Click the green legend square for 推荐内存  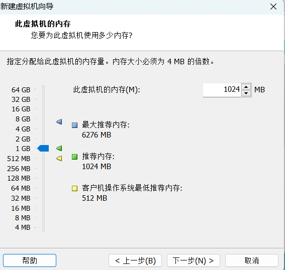[74, 157]
